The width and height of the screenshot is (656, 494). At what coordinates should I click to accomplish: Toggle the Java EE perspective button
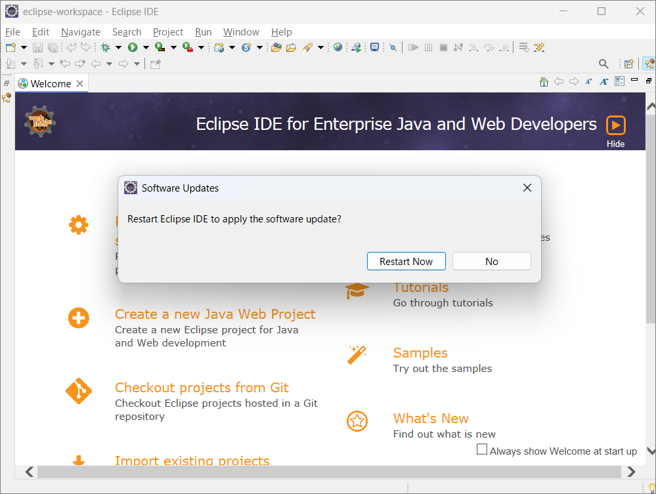[649, 64]
